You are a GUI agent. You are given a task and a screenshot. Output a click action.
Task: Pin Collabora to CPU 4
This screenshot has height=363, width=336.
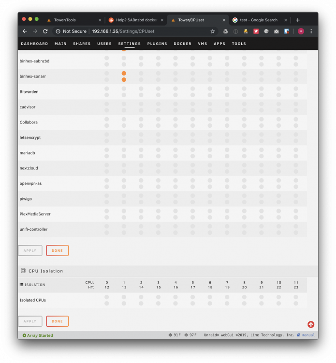(175, 119)
